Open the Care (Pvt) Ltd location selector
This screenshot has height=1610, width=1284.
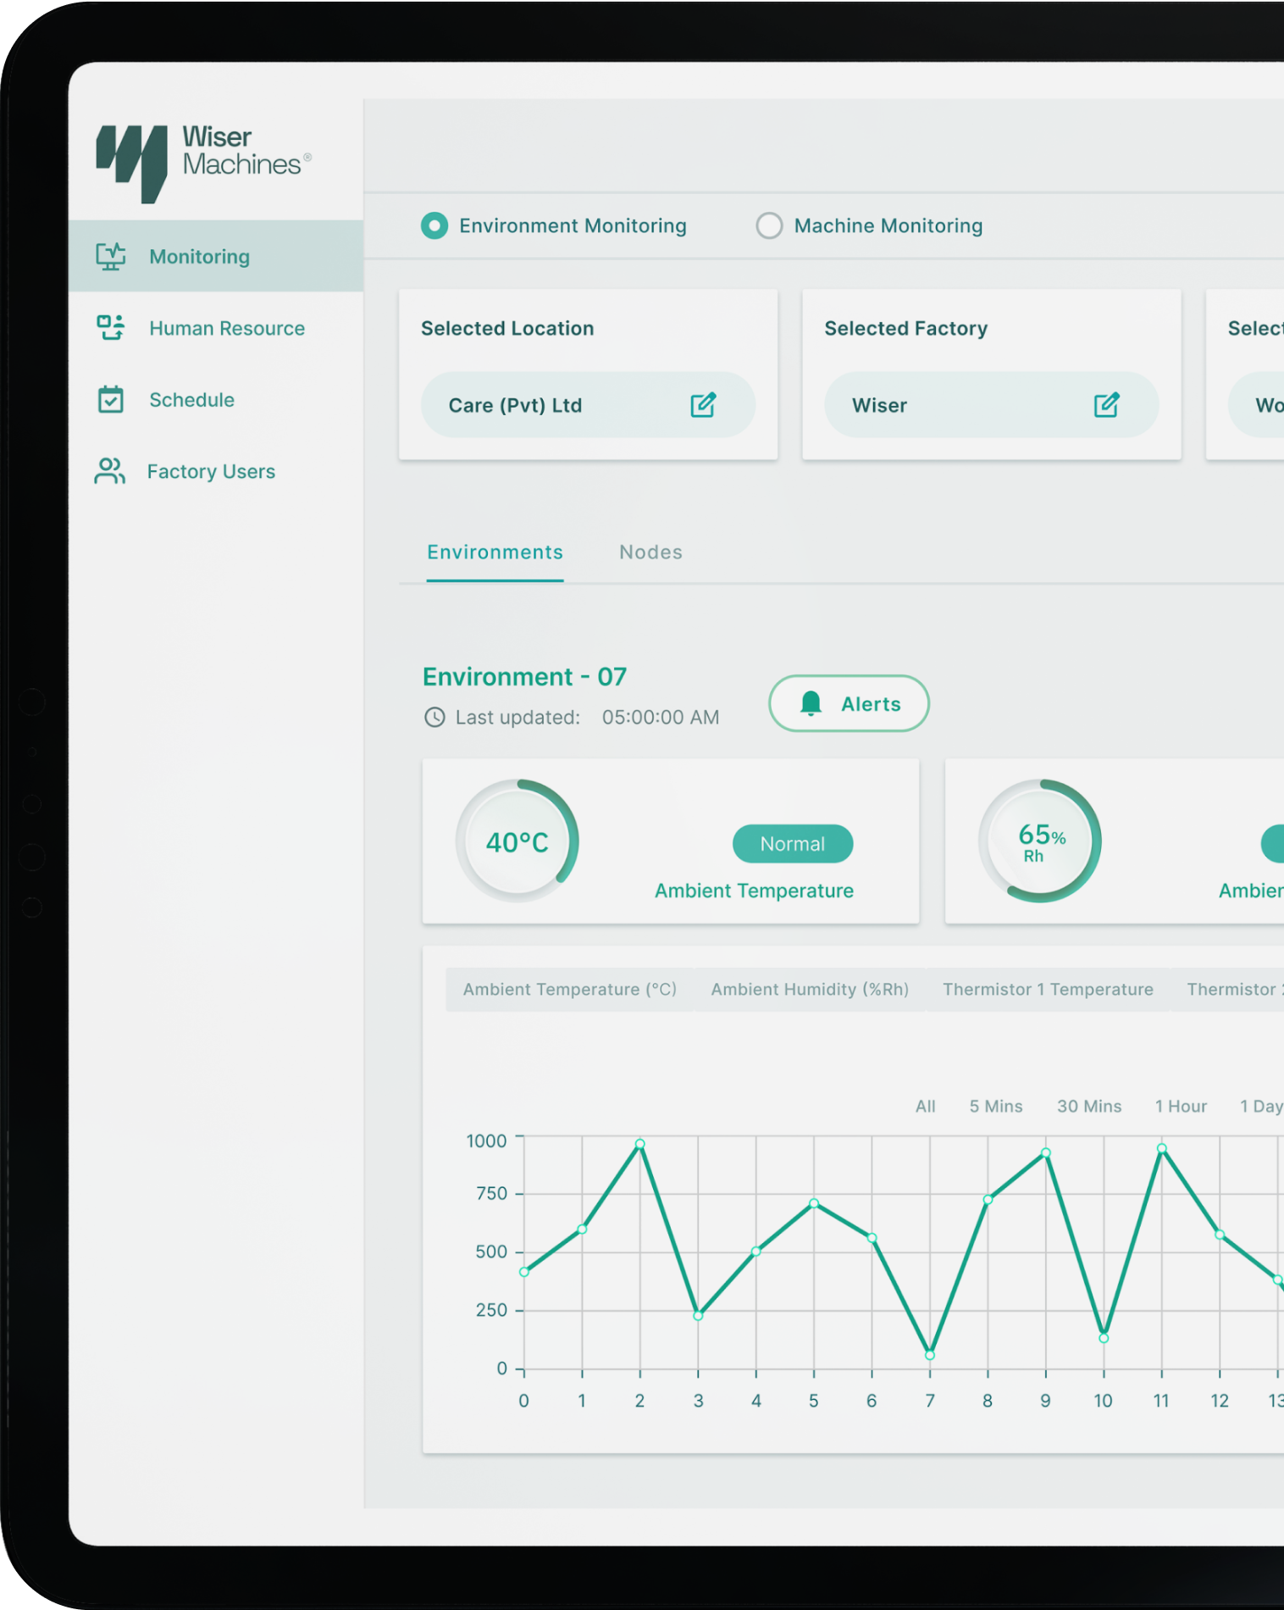coord(551,405)
